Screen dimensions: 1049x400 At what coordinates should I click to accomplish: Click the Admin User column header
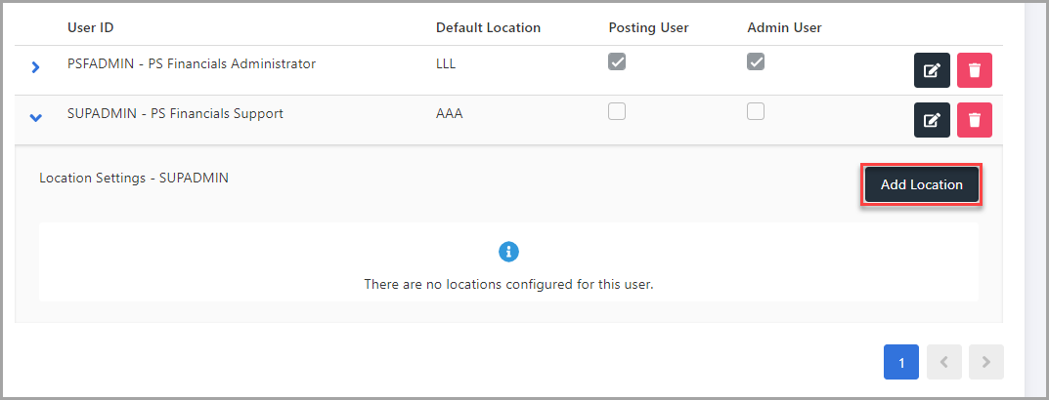coord(784,28)
